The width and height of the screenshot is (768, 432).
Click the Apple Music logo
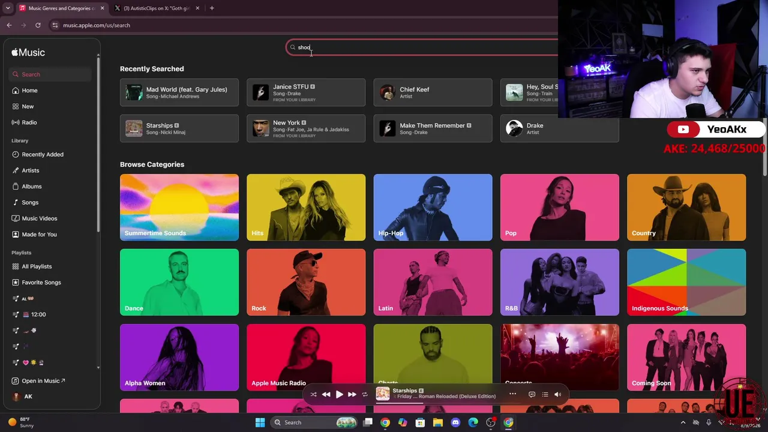tap(28, 52)
